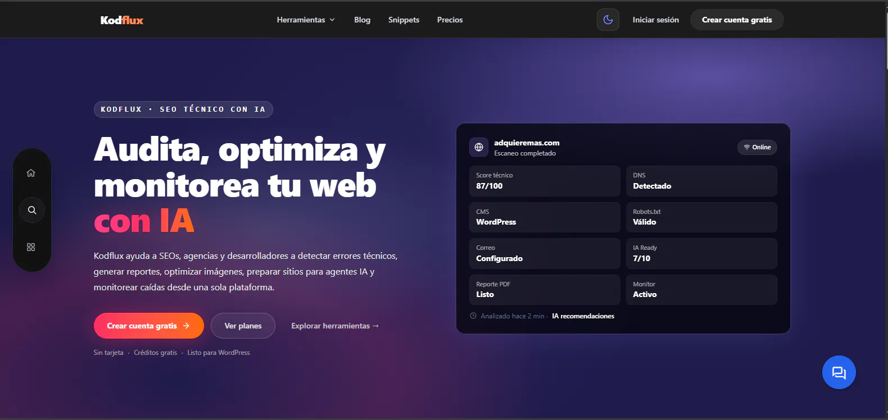Select the IA Ready 7/10 card
The width and height of the screenshot is (888, 420).
[x=701, y=253]
